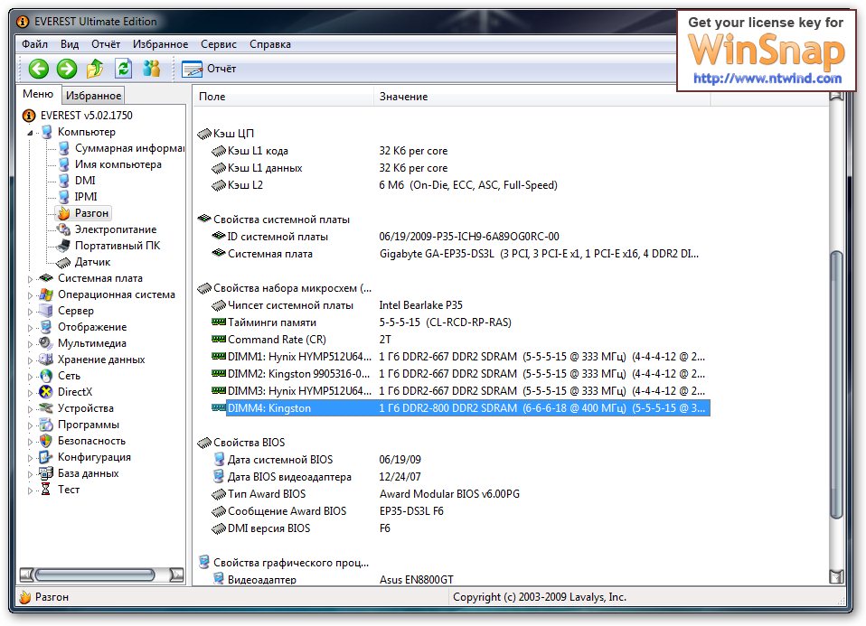Click the Сеть globe icon

[46, 376]
